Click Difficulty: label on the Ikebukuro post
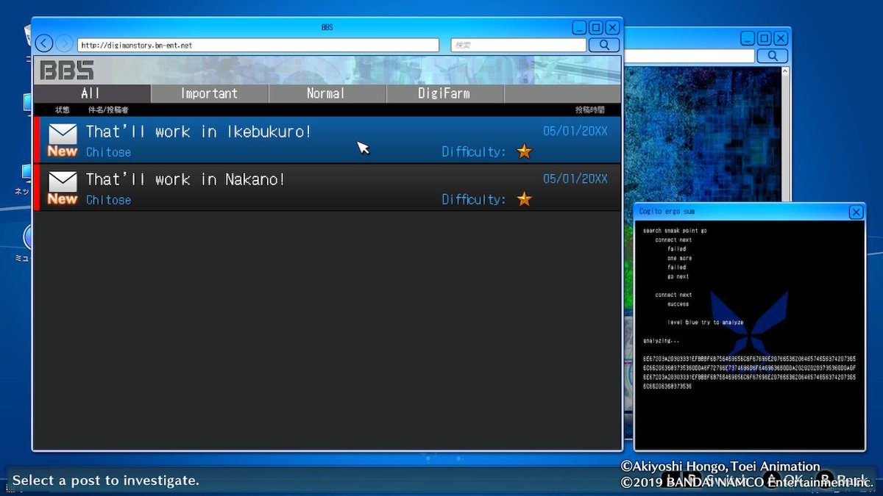 pyautogui.click(x=474, y=152)
